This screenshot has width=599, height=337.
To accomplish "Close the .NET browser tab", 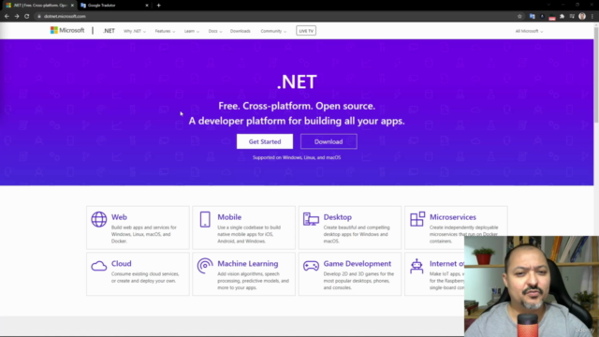I will [x=72, y=6].
